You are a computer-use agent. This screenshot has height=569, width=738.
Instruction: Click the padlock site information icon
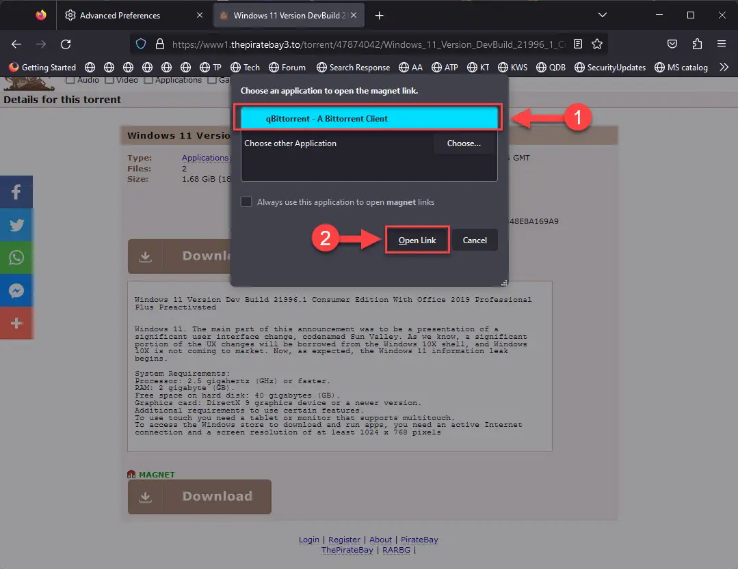tap(160, 44)
